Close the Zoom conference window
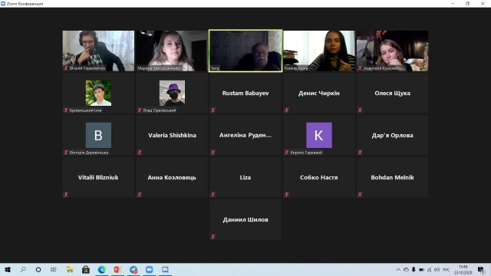 483,4
